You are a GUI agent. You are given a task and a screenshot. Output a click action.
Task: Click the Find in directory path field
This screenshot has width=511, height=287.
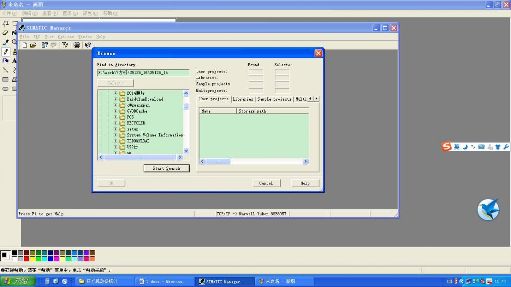click(143, 73)
